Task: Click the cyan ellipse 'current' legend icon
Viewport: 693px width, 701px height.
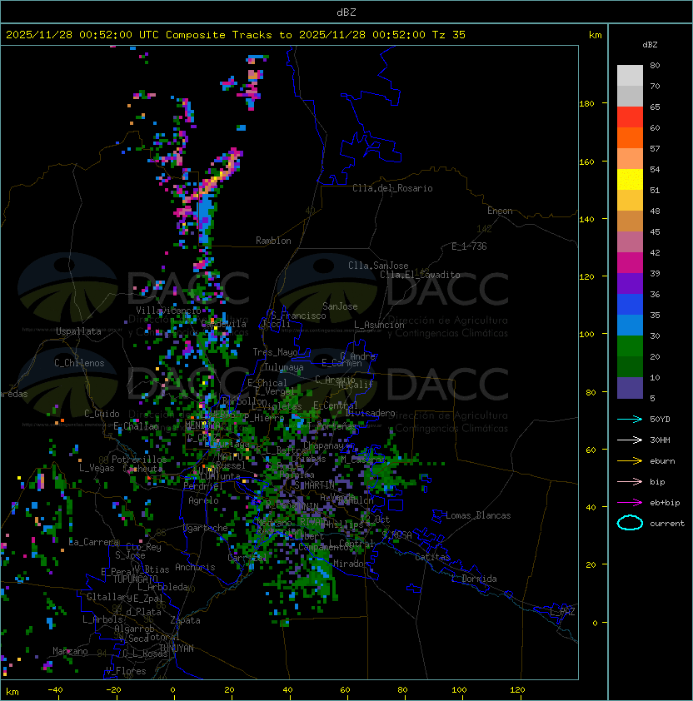Action: (x=630, y=523)
